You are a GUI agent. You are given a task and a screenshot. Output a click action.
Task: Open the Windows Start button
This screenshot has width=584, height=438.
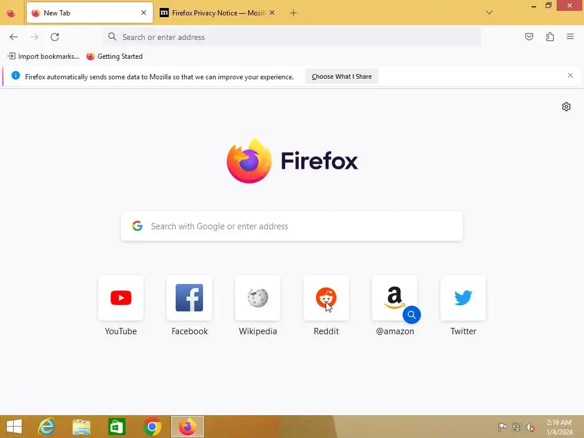coord(14,427)
